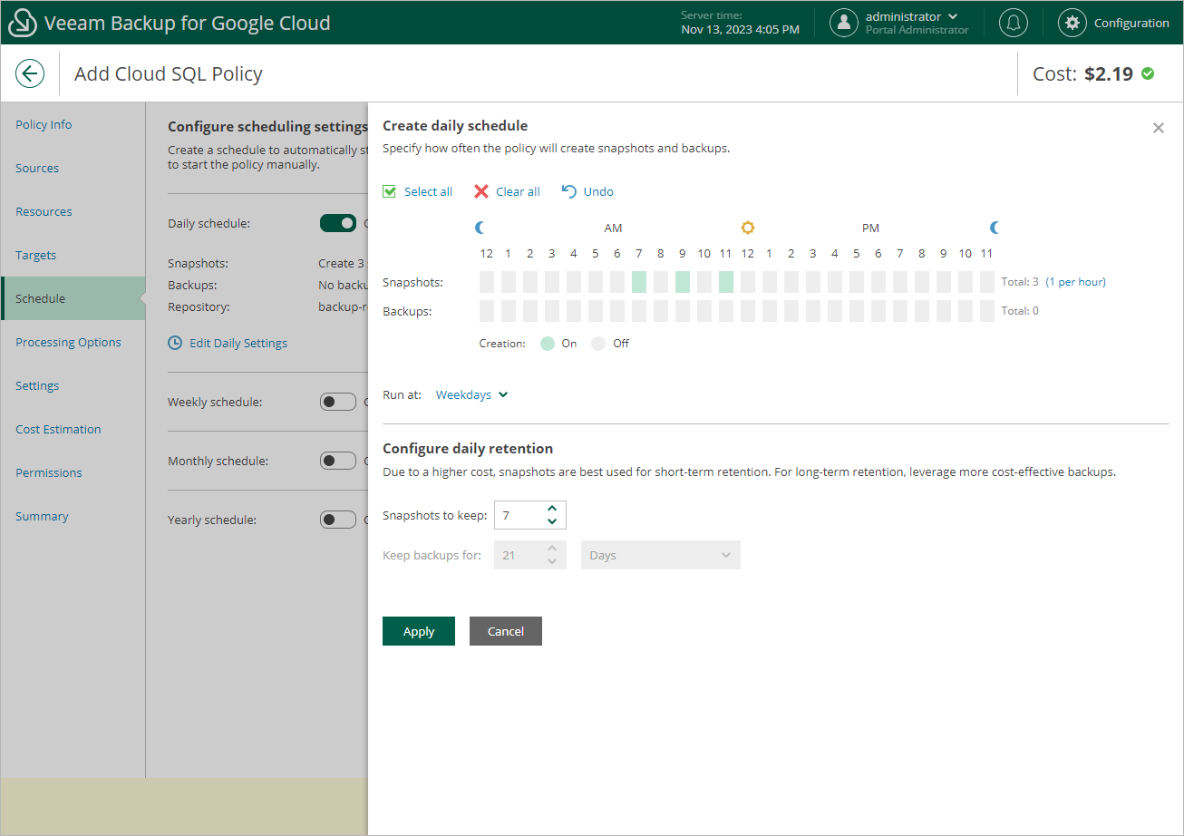Click the administrator user avatar icon
Screen dimensions: 1184x836
[x=844, y=23]
